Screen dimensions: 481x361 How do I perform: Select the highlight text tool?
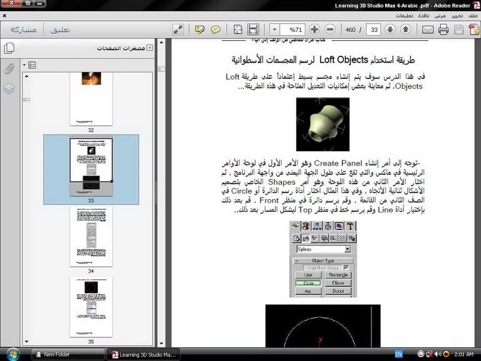[200, 30]
